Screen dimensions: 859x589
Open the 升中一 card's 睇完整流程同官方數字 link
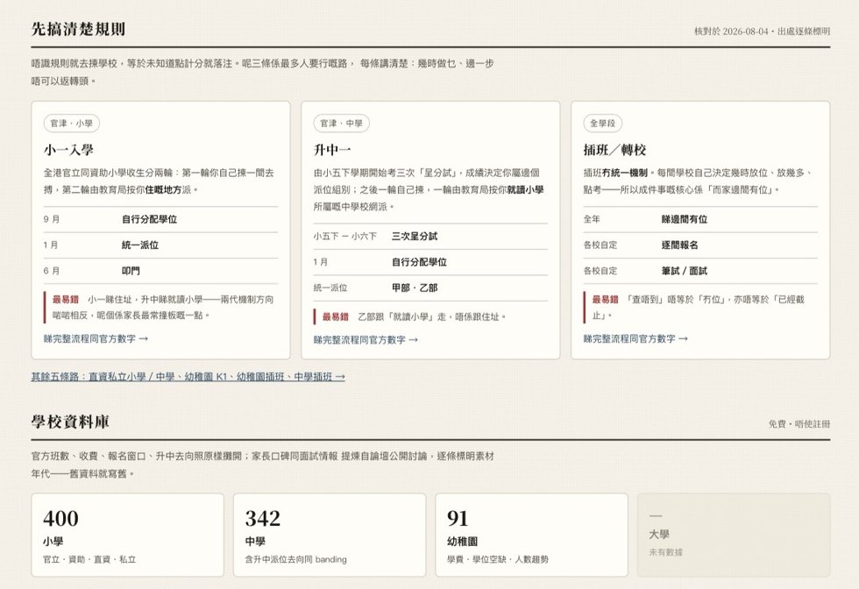(366, 340)
